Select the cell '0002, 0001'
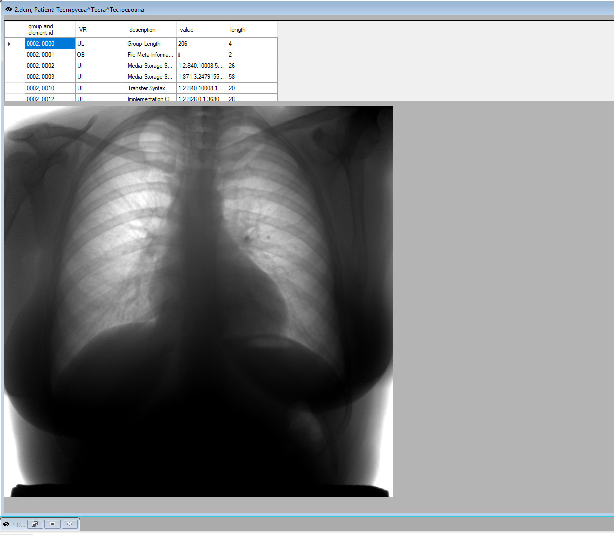This screenshot has width=614, height=535. [x=50, y=55]
